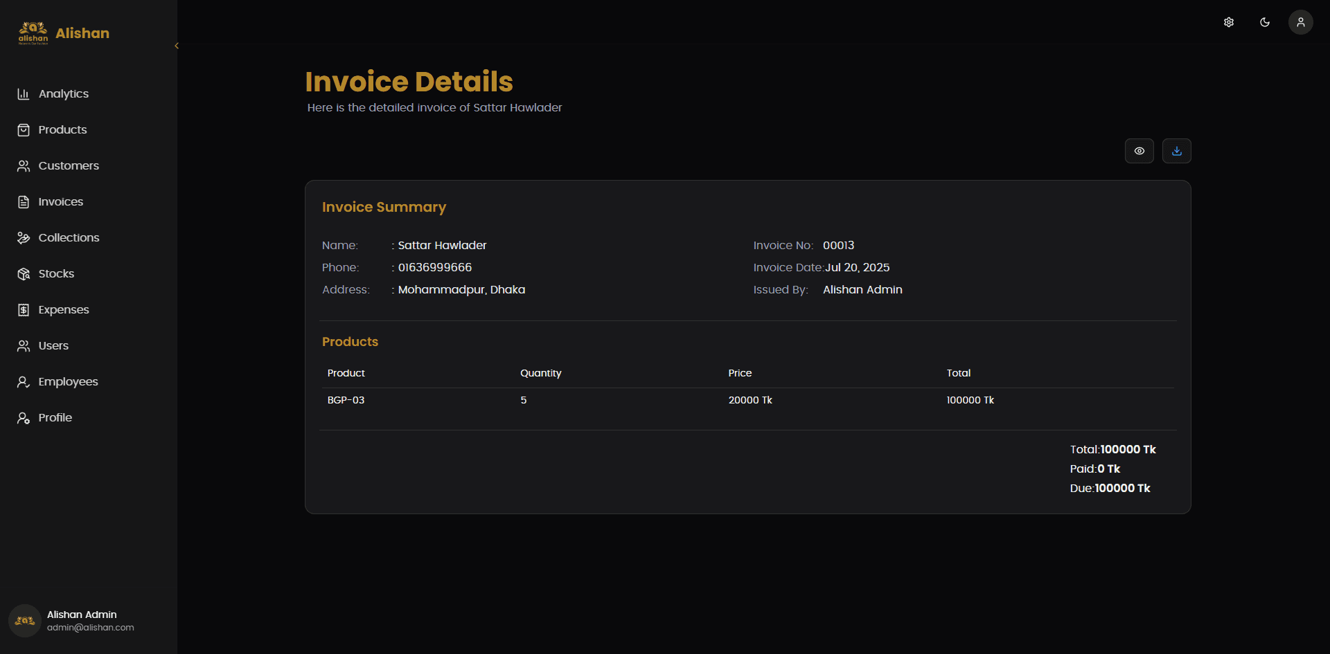Select invoice number 00013
The height and width of the screenshot is (654, 1330).
pyautogui.click(x=839, y=246)
